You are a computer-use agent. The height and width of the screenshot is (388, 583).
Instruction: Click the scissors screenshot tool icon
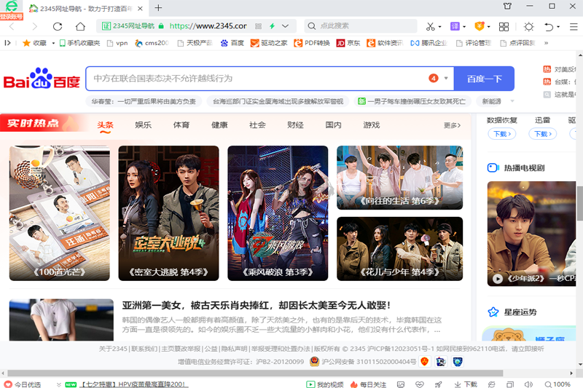430,26
